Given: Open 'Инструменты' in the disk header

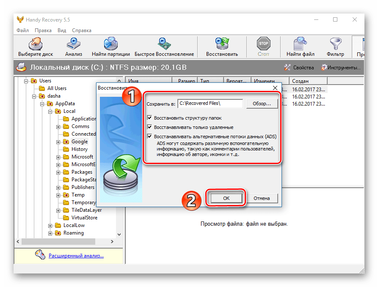Looking at the screenshot, I should pyautogui.click(x=341, y=68).
